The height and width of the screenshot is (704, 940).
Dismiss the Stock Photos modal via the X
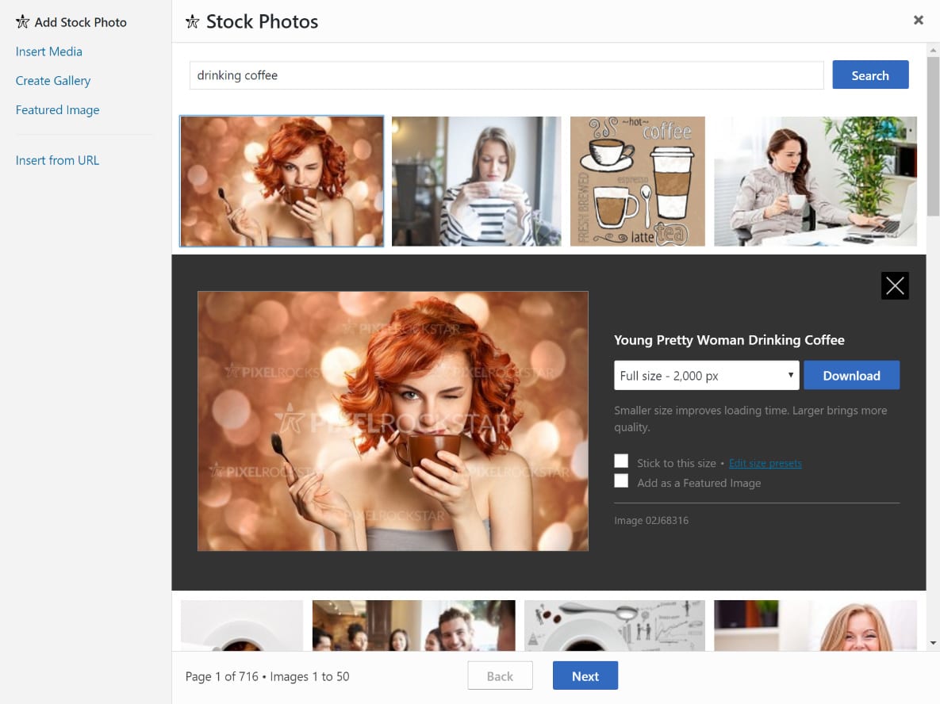pyautogui.click(x=918, y=20)
